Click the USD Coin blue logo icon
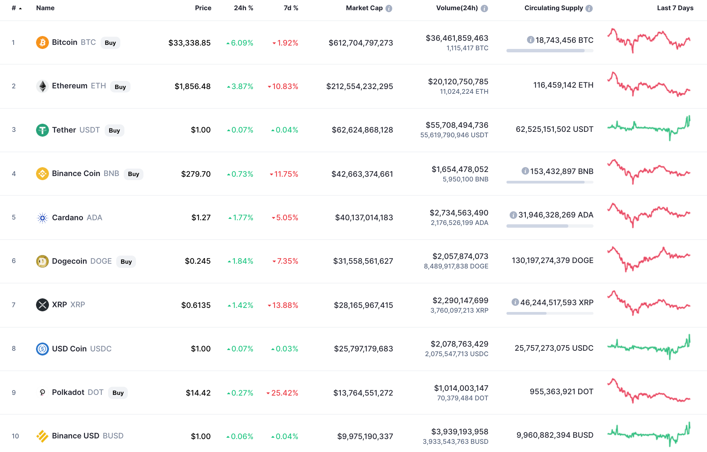The image size is (707, 452). tap(42, 349)
